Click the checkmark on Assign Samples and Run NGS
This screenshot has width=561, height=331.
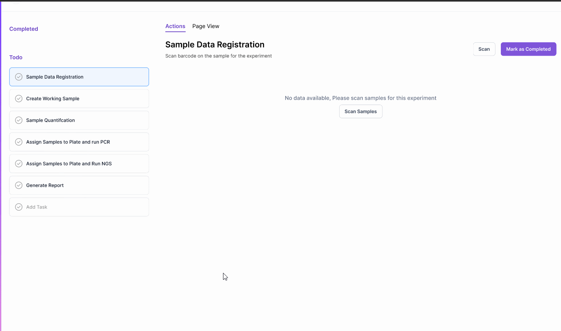tap(18, 163)
